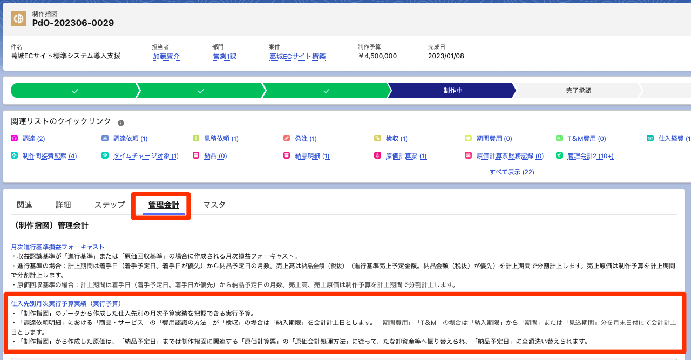Select the 制作中 stage in path

[x=452, y=91]
